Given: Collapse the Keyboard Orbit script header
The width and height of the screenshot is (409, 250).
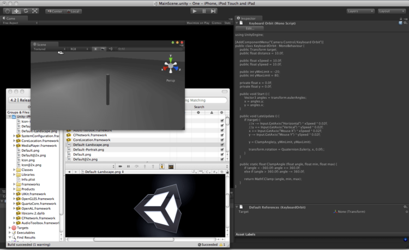Looking at the screenshot, I should tap(237, 23).
